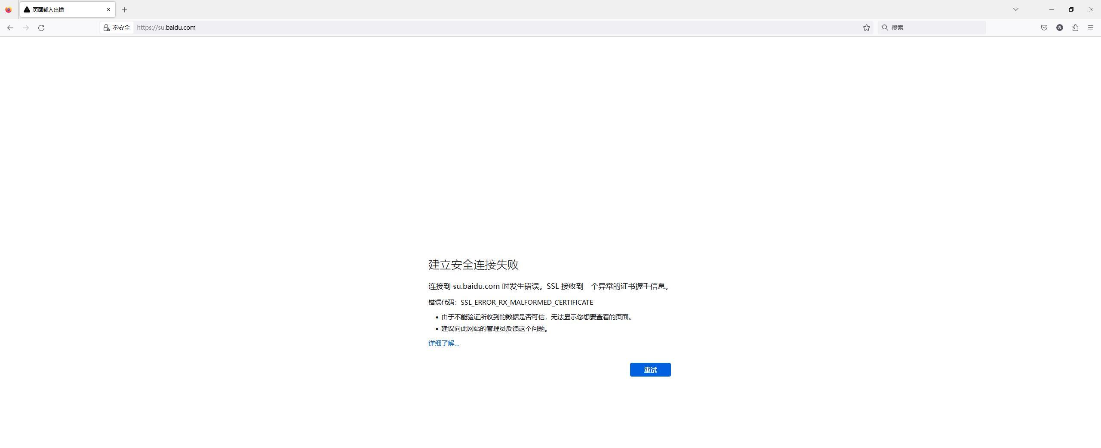Click the 由于不能验证所收到的数据是否可信 bullet text
1101x448 pixels.
click(537, 317)
